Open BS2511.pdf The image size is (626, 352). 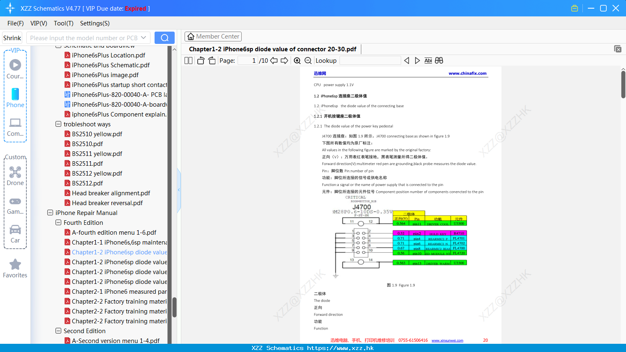pos(87,163)
